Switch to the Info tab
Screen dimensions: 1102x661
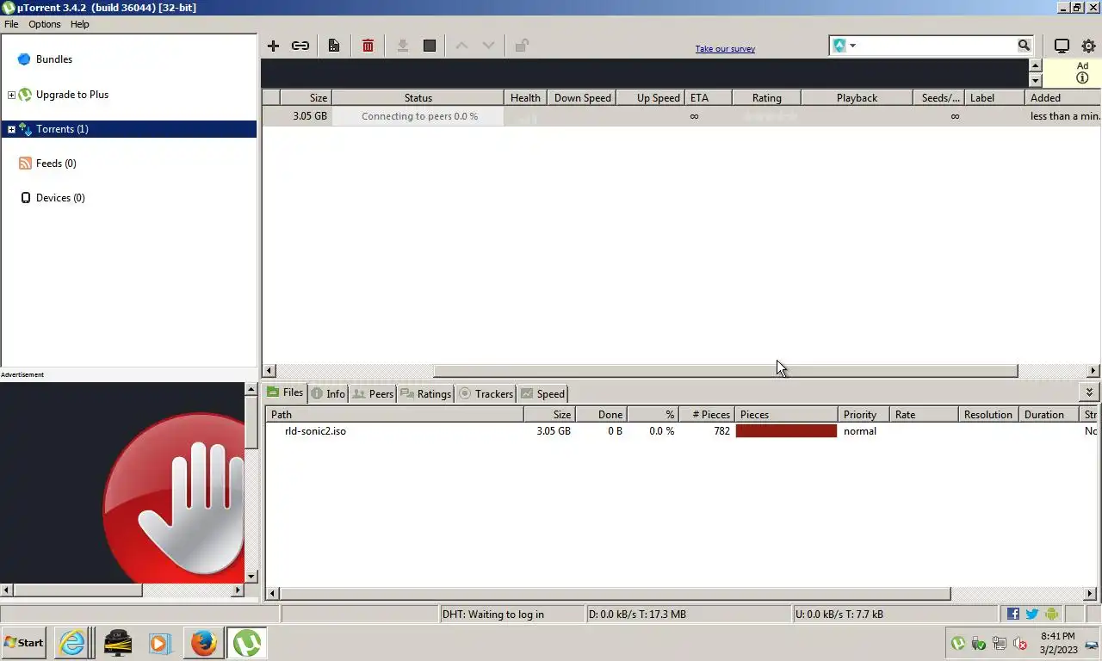coord(328,393)
